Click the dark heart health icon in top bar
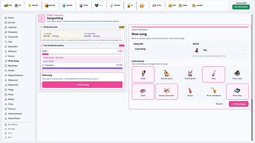Screen dimensions: 255x143 click(x=97, y=5)
